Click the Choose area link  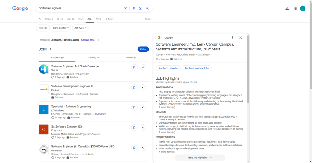pos(88,40)
